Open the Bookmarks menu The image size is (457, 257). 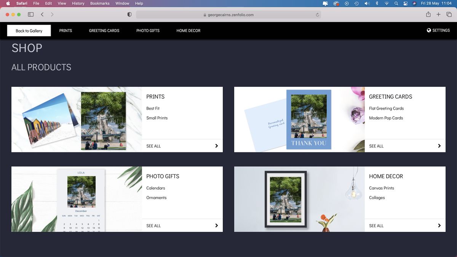pyautogui.click(x=99, y=3)
